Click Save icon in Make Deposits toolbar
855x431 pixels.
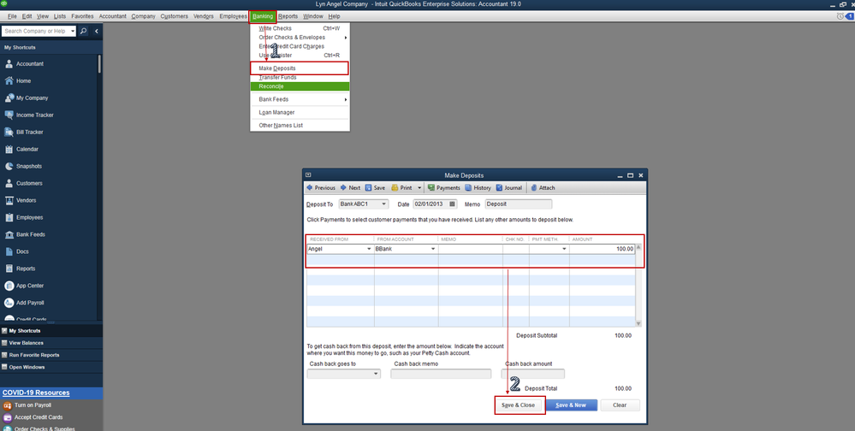tap(369, 187)
